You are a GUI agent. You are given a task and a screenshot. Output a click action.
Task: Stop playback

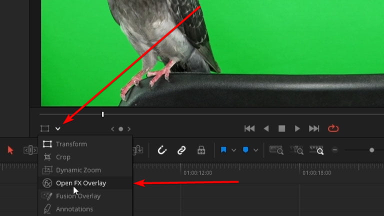281,128
